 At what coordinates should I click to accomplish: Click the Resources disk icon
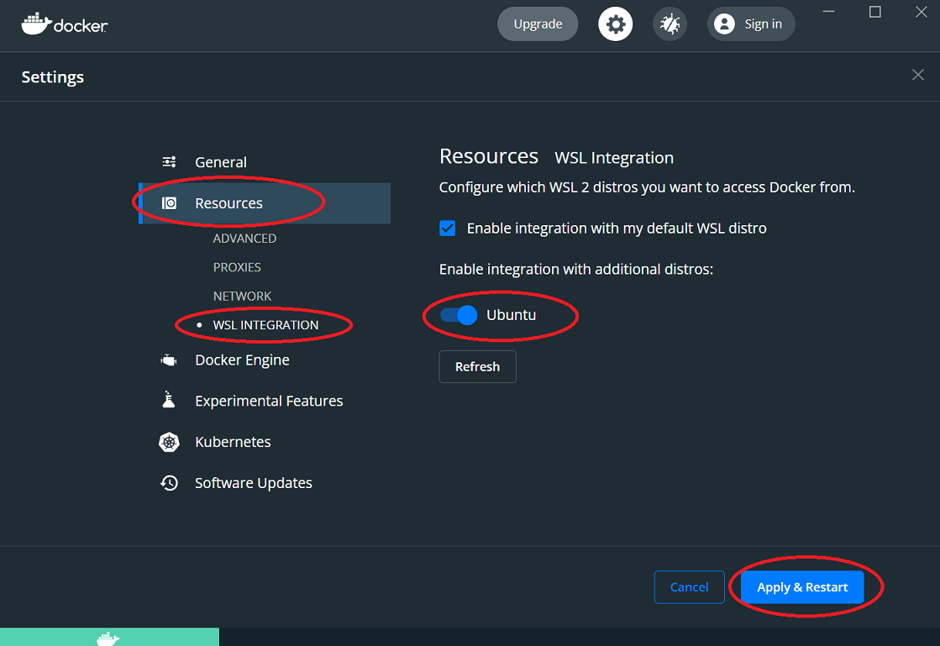169,203
